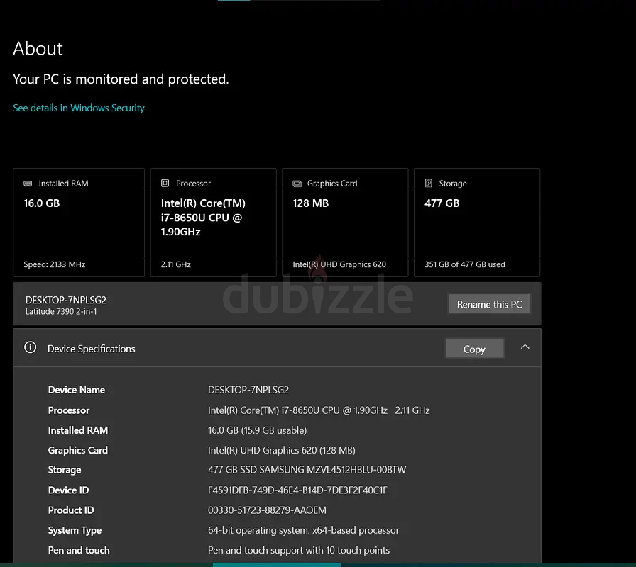Viewport: 636px width, 567px height.
Task: Click the Processor chip icon
Action: click(x=165, y=183)
